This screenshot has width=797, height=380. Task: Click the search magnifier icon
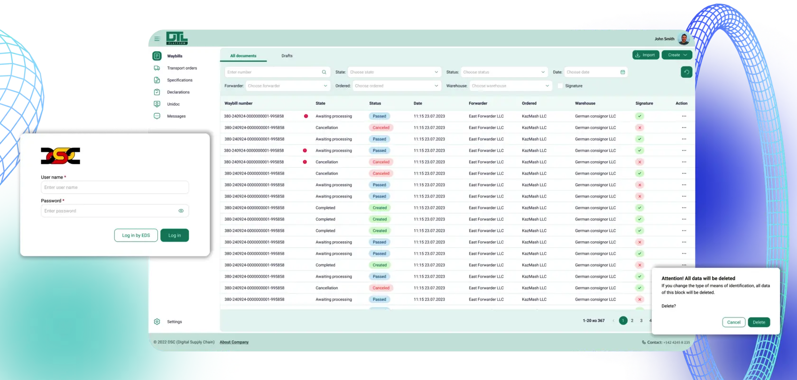click(324, 72)
